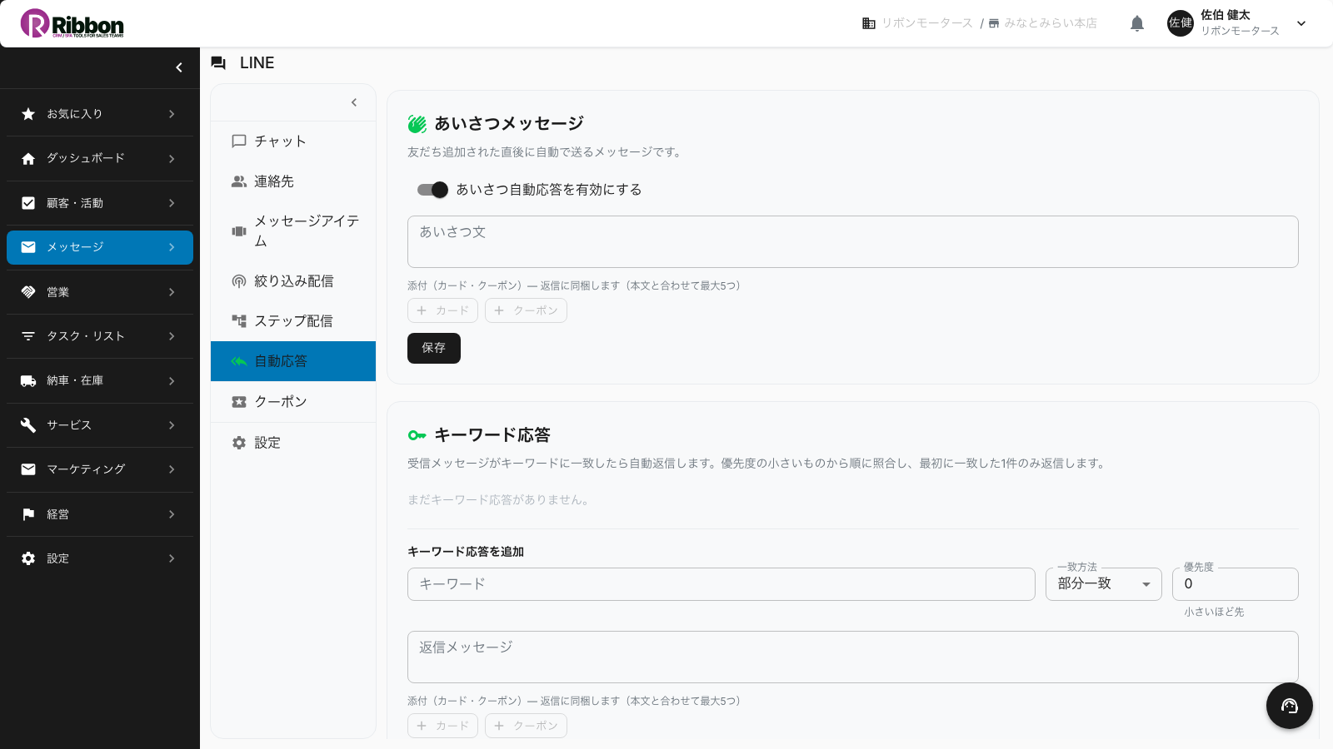This screenshot has width=1333, height=749.
Task: Click the ダッシュボード home icon
Action: (x=28, y=158)
